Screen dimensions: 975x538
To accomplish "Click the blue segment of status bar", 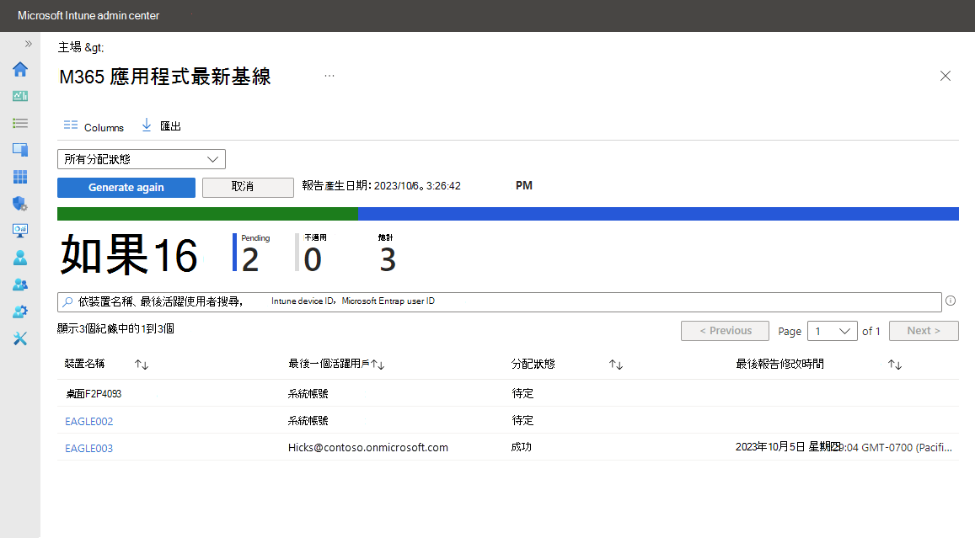I will 658,214.
